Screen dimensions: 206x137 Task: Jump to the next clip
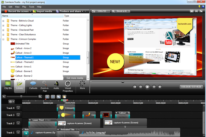coord(160,87)
